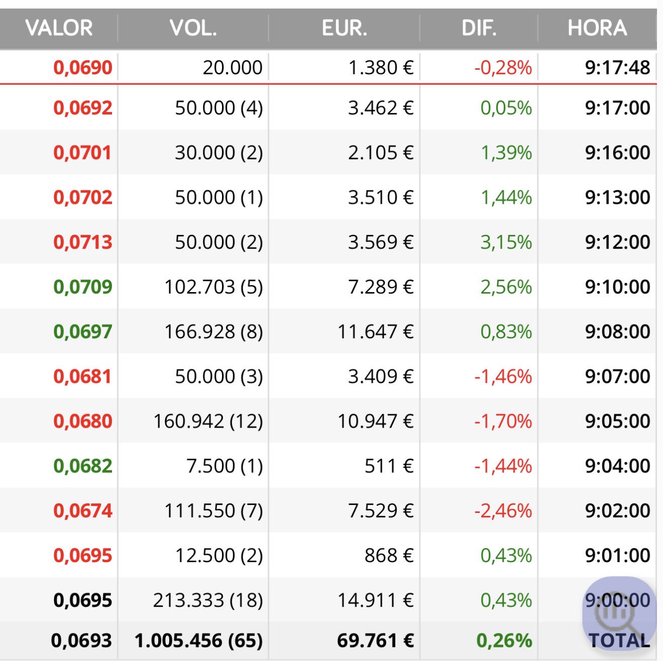The image size is (663, 661).
Task: Select the row with volume 30.000 (2)
Action: click(328, 153)
